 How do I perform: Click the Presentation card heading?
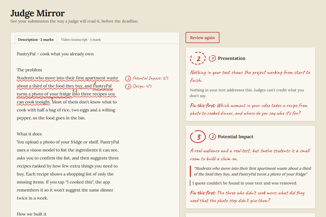coord(231,58)
